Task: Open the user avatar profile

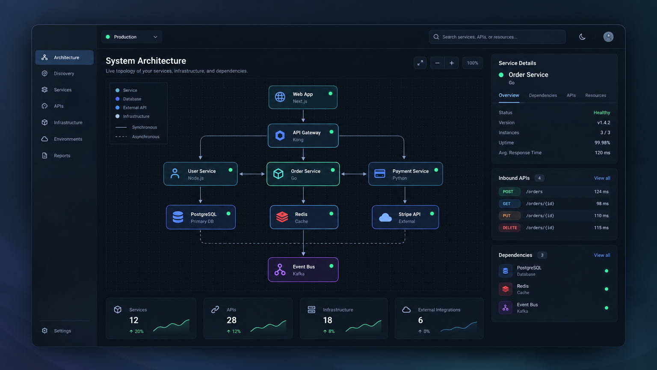Action: (x=608, y=37)
